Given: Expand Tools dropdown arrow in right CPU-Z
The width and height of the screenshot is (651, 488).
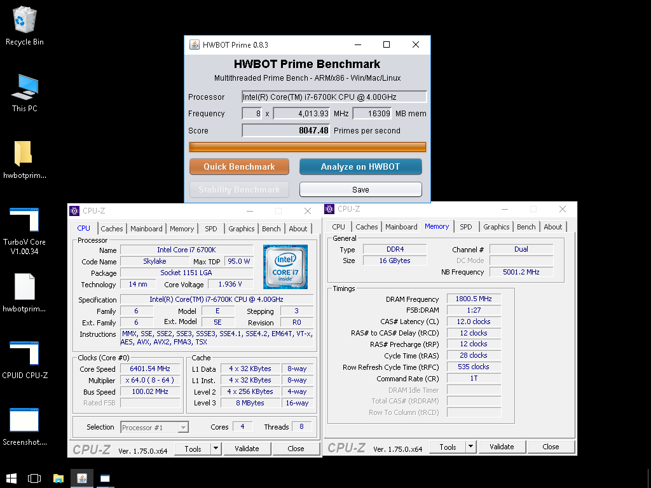Looking at the screenshot, I should [471, 447].
